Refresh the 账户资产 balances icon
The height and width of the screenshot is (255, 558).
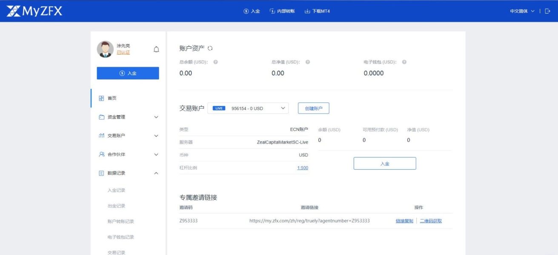210,48
